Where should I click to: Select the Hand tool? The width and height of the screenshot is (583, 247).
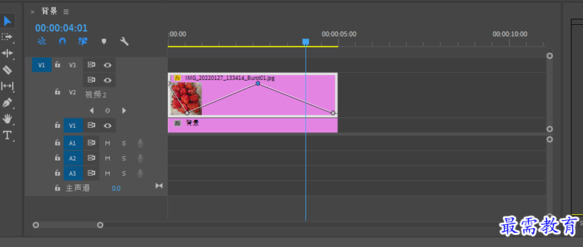(x=7, y=119)
